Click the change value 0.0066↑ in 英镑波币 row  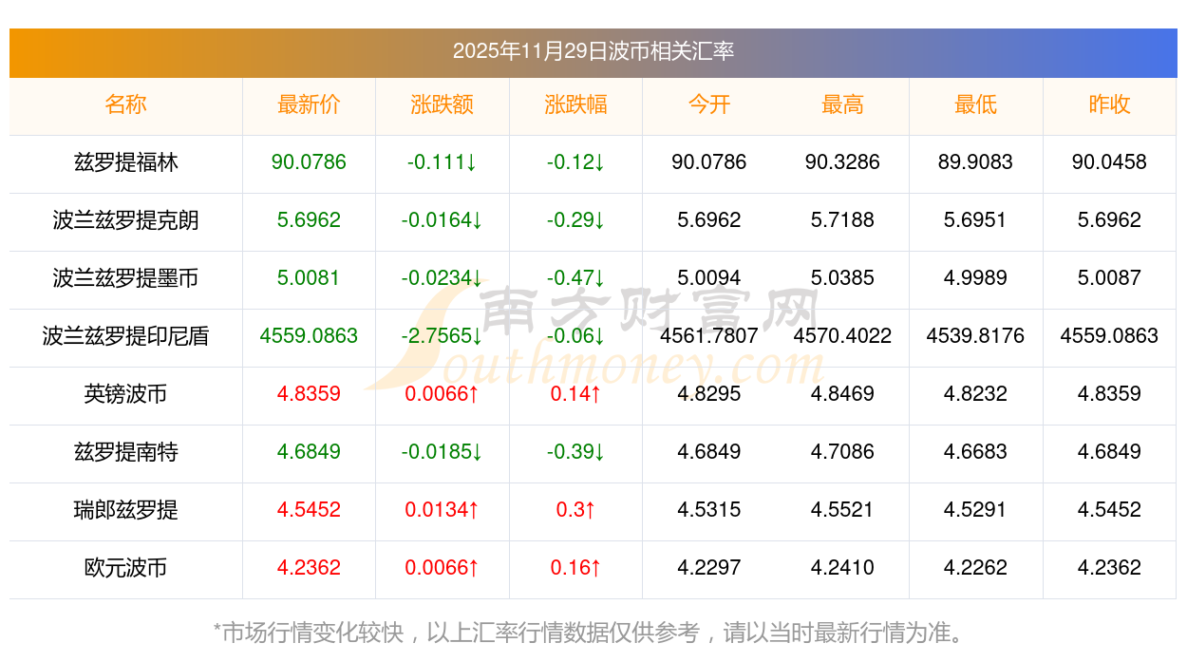point(443,394)
